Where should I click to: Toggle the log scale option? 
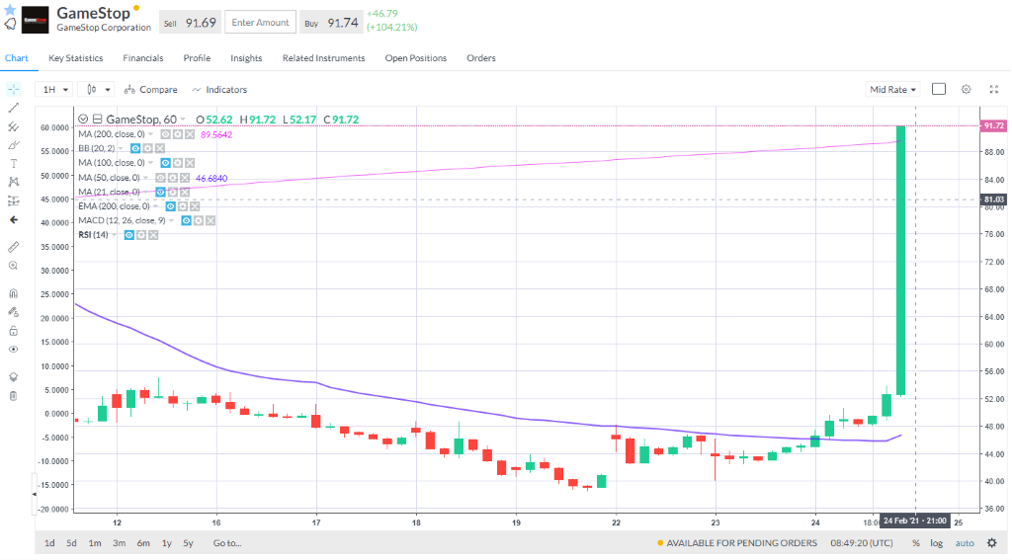[937, 543]
